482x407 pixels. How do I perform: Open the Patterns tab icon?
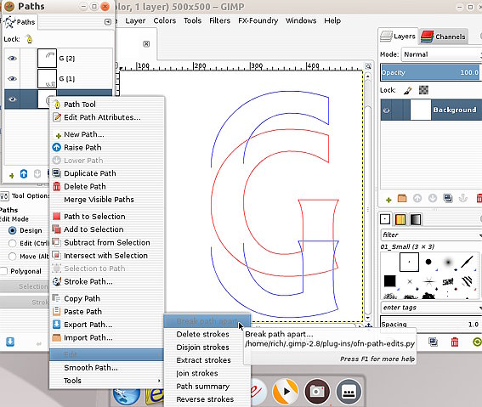tap(400, 219)
